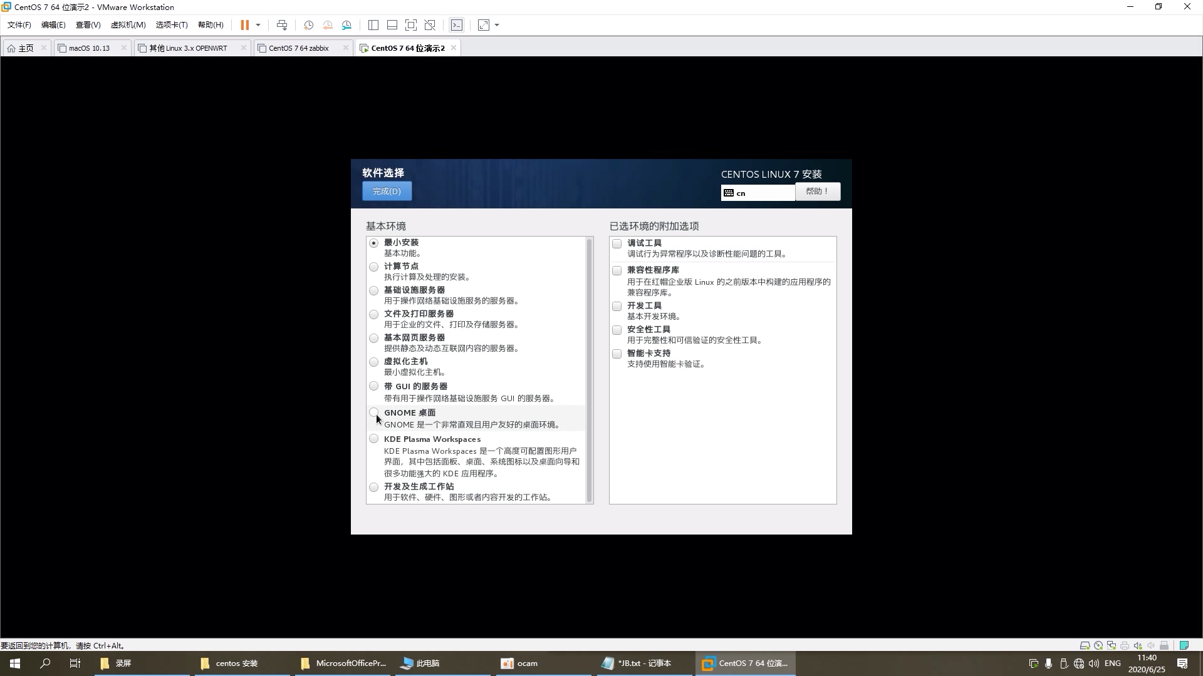The width and height of the screenshot is (1203, 676).
Task: Open Windows Task View
Action: pos(75,663)
